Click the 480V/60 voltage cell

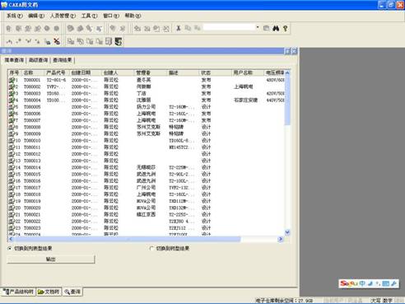pyautogui.click(x=275, y=80)
